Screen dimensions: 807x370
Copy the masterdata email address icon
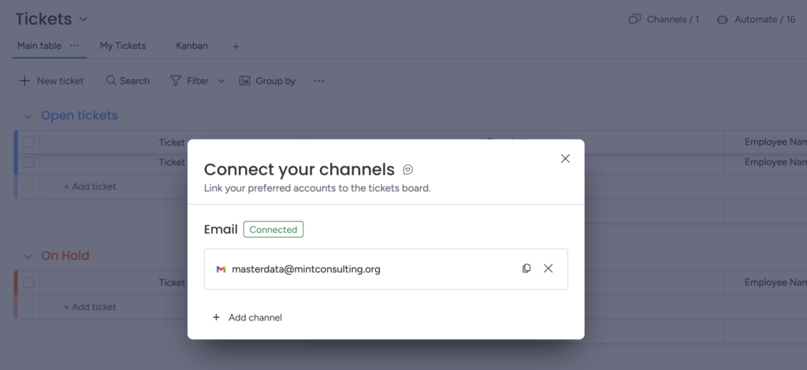click(526, 268)
